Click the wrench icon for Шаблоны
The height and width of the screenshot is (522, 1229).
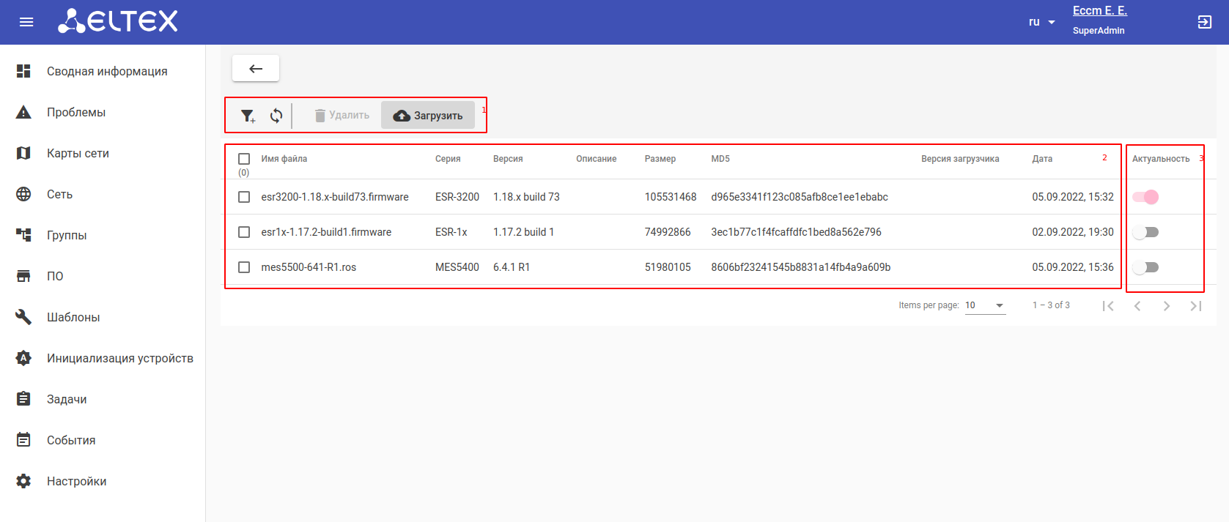[x=23, y=317]
